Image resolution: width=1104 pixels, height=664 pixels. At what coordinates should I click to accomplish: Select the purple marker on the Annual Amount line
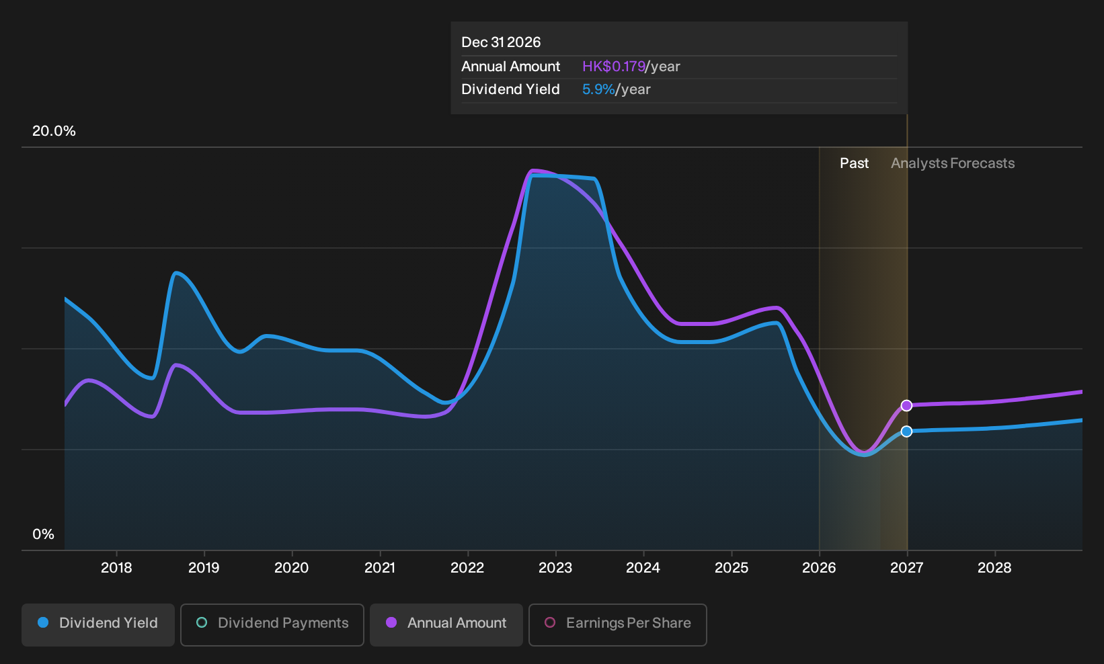click(x=906, y=405)
